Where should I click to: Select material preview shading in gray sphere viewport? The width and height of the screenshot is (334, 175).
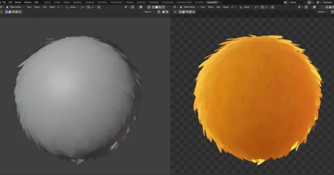click(160, 7)
